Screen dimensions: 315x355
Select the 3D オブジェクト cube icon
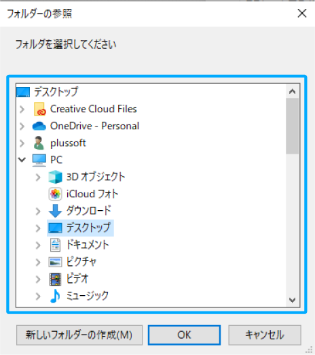click(x=55, y=177)
